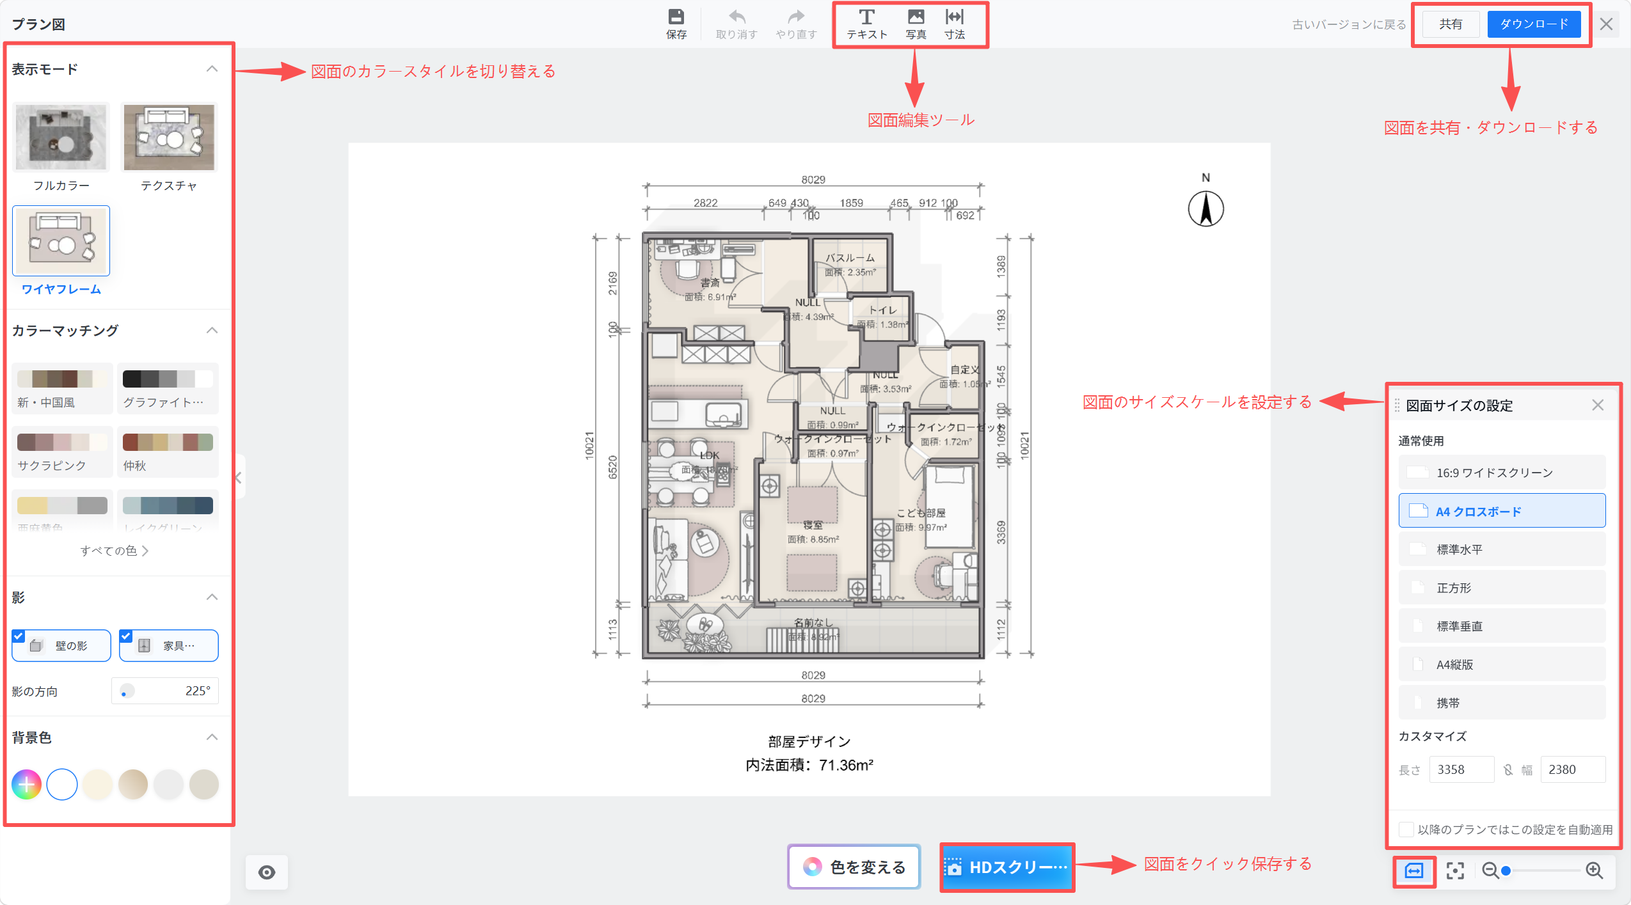Click the バスルーム room label

(x=850, y=258)
